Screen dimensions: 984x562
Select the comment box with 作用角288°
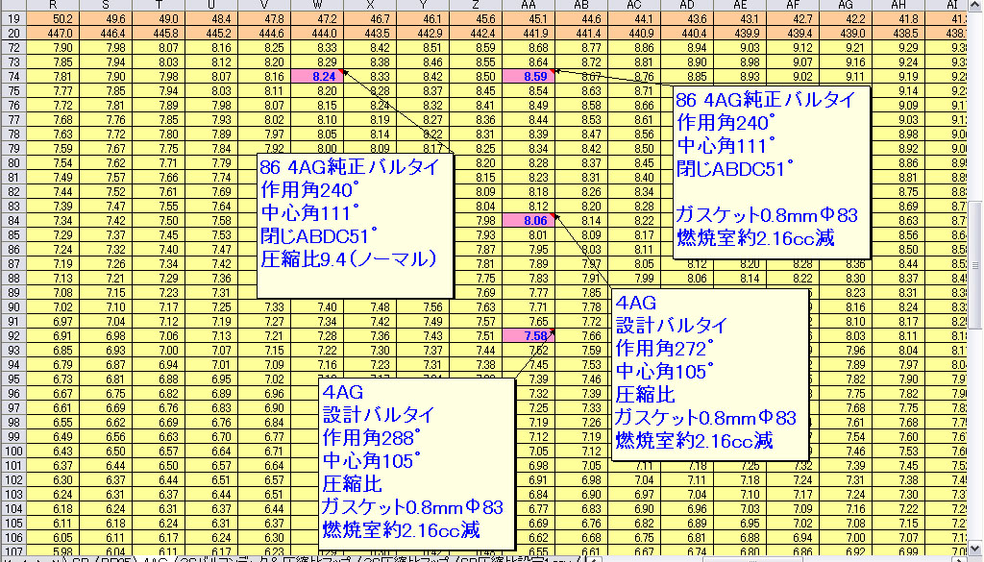(414, 461)
